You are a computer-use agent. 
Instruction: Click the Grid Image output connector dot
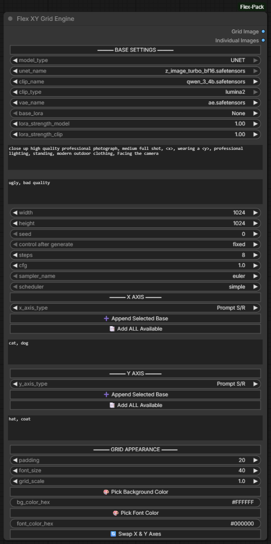point(264,32)
